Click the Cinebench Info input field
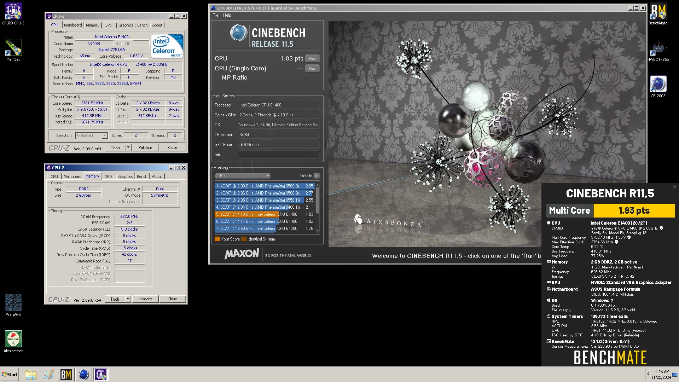Screen dimensions: 679x382 click(x=278, y=155)
